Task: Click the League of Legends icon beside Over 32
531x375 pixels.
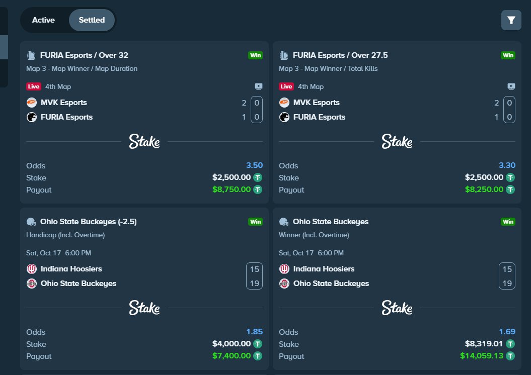Action: click(x=31, y=55)
